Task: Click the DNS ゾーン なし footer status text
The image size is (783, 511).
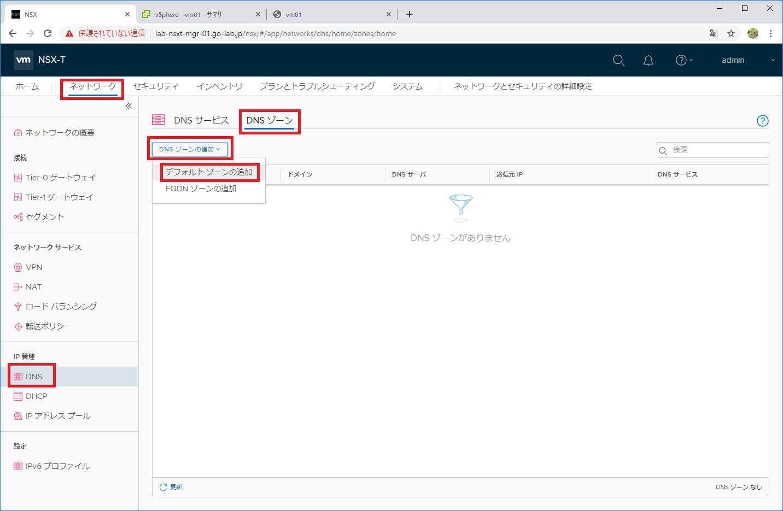Action: click(x=739, y=487)
